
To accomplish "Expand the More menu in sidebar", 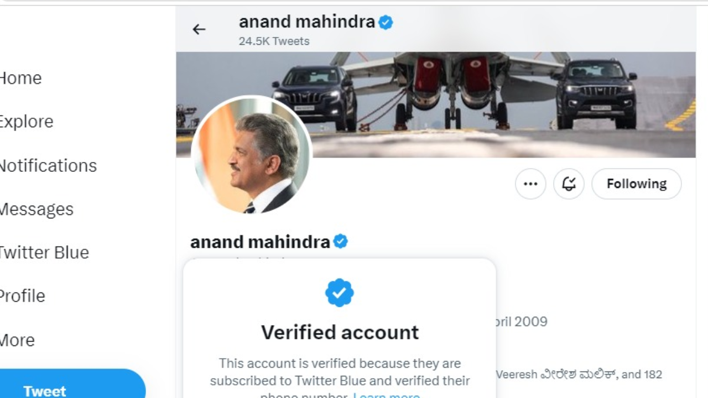I will click(17, 340).
